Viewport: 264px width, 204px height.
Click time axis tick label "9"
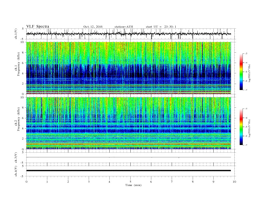pos(213,182)
